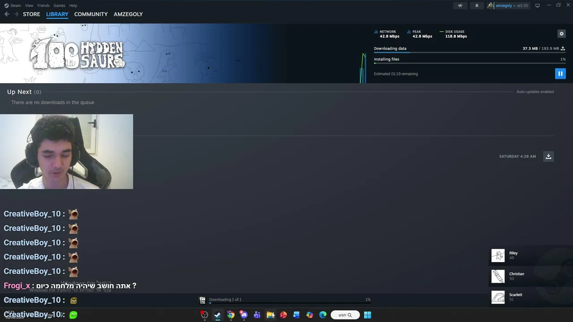
Task: Open download settings gear
Action: pyautogui.click(x=561, y=34)
